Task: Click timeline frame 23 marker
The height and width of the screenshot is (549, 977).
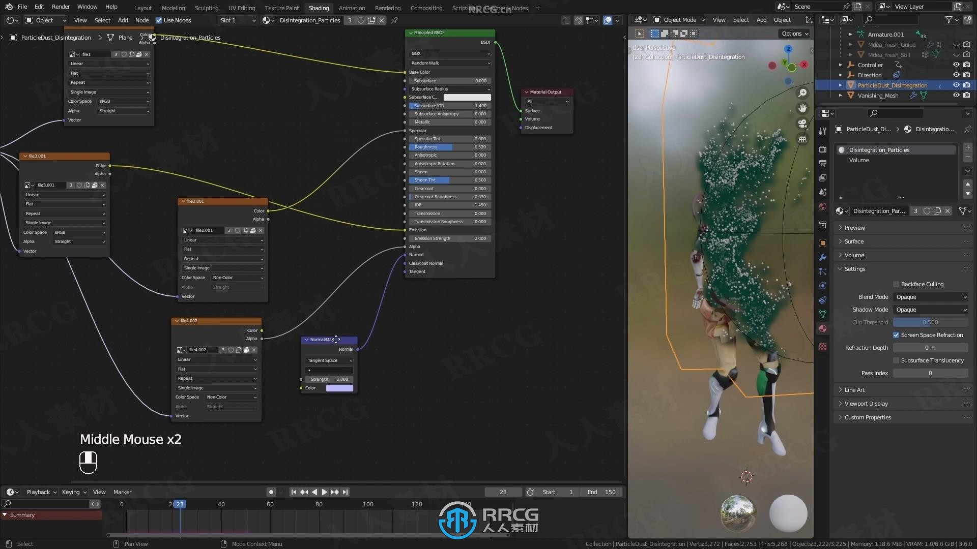Action: pyautogui.click(x=179, y=503)
